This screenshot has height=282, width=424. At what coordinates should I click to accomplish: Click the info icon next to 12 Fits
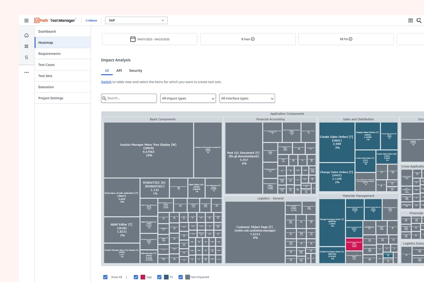coord(351,39)
